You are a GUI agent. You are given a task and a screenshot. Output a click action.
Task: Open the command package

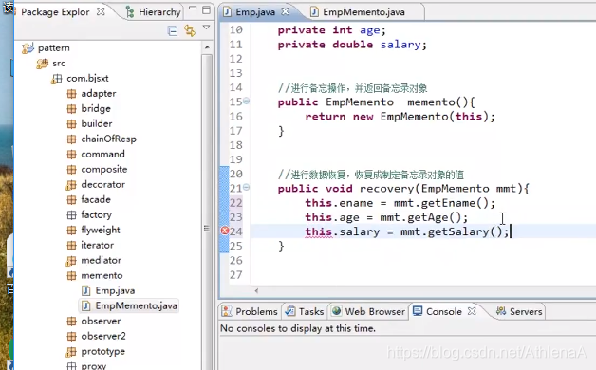click(x=102, y=155)
